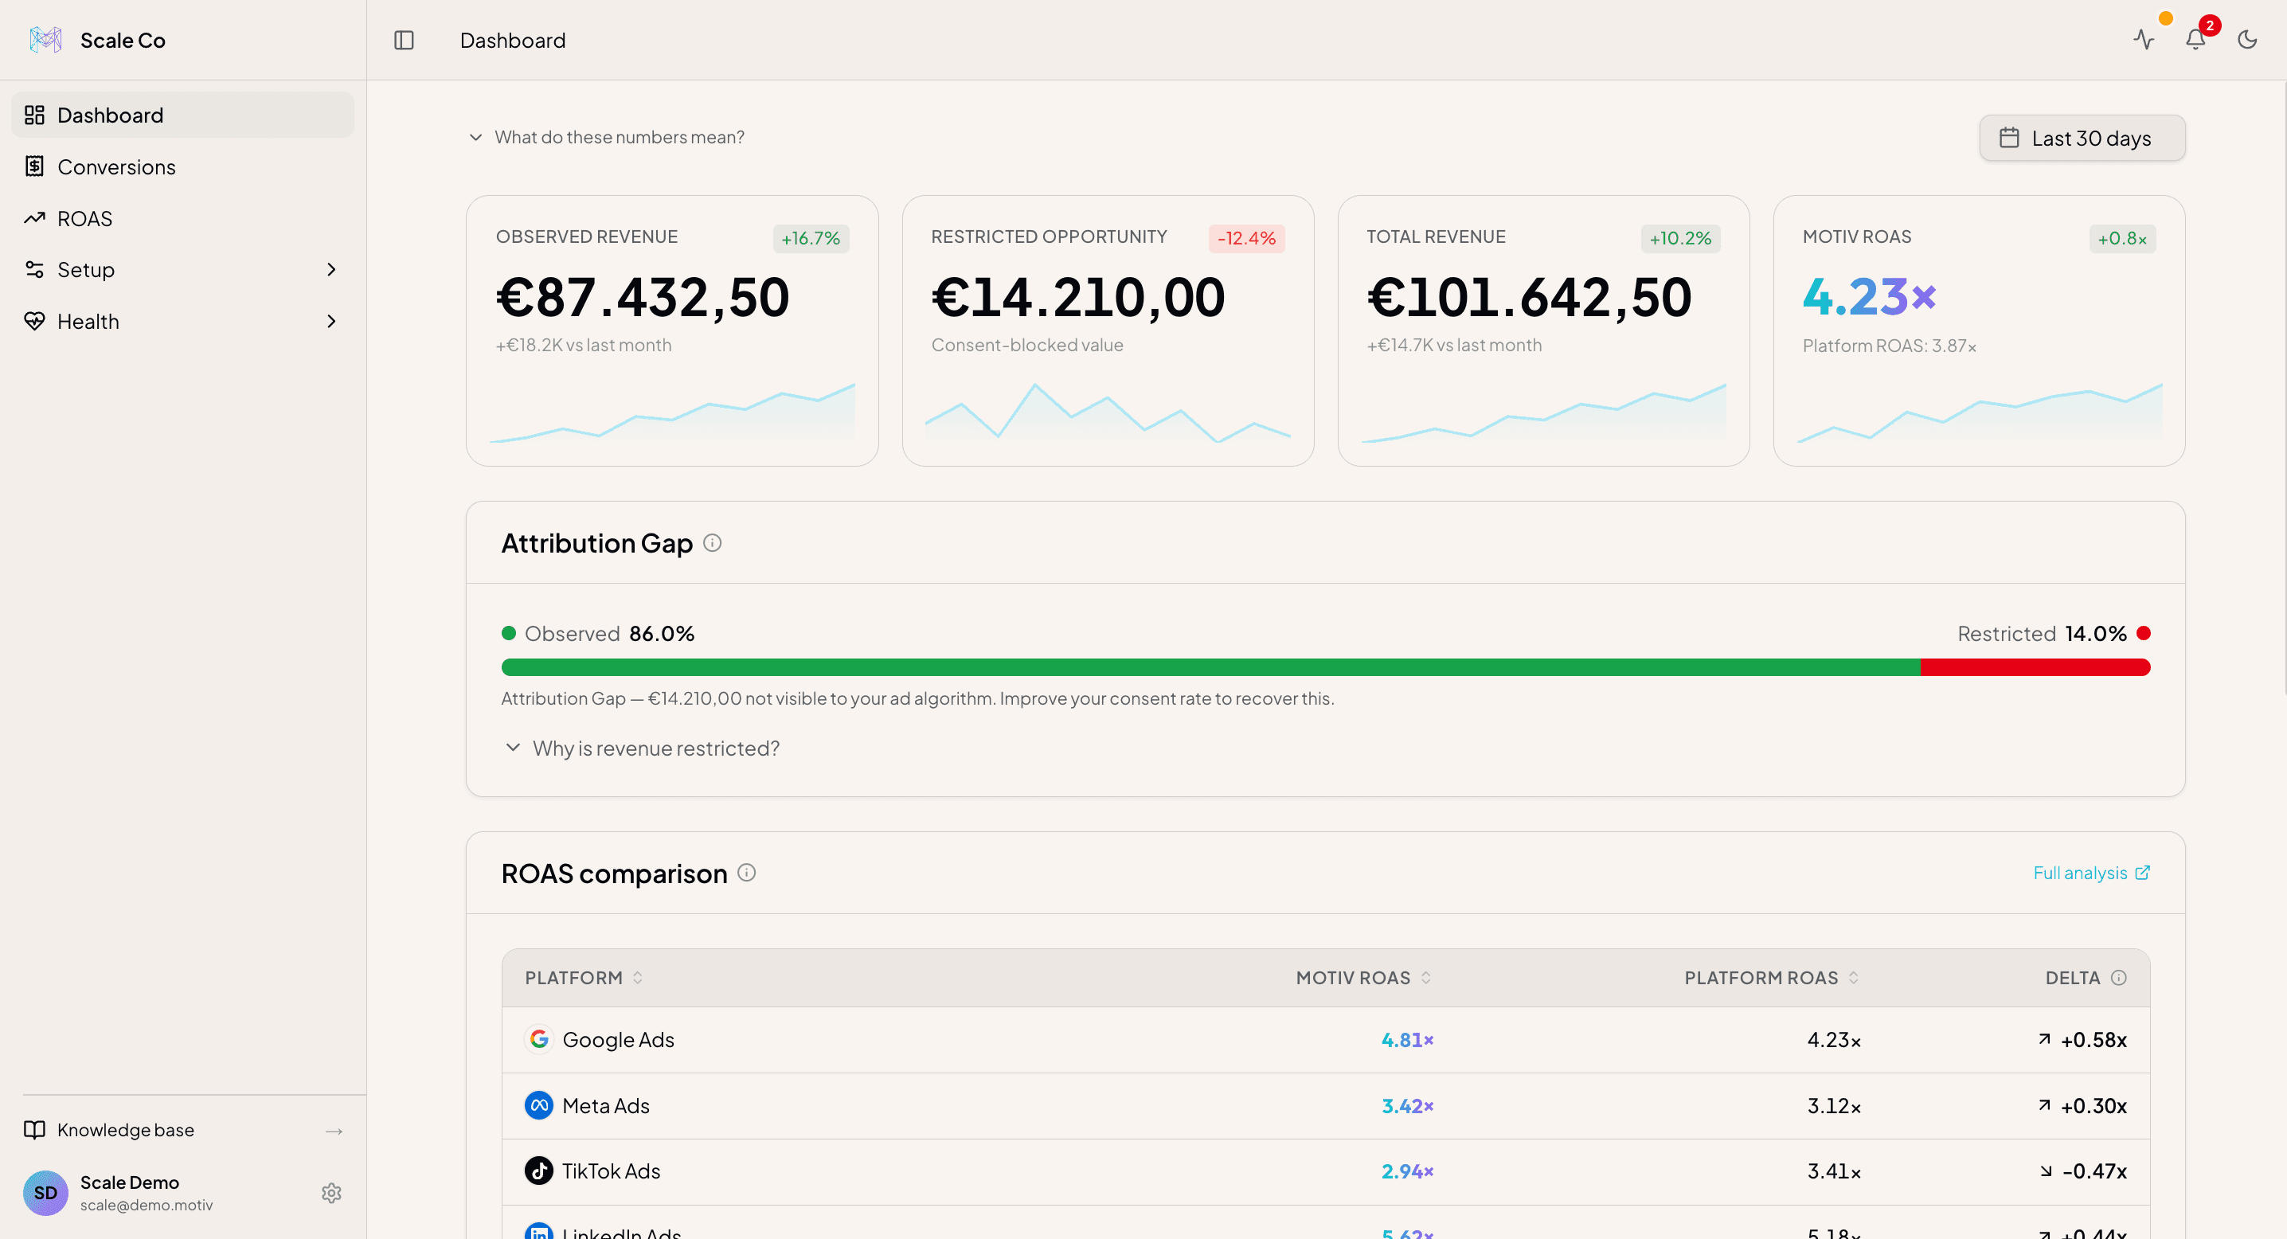Click the red Restricted legend dot

pos(2143,633)
